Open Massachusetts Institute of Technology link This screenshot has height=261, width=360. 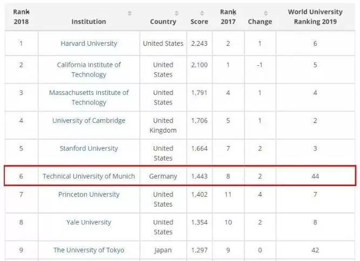point(89,98)
